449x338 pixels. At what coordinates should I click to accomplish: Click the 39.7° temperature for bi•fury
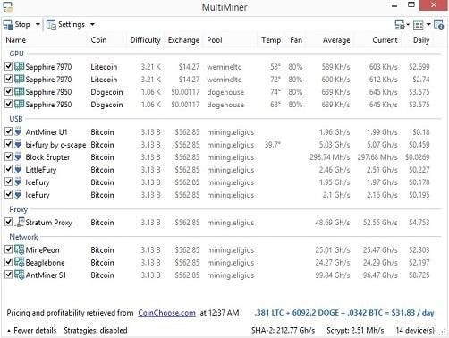[273, 145]
